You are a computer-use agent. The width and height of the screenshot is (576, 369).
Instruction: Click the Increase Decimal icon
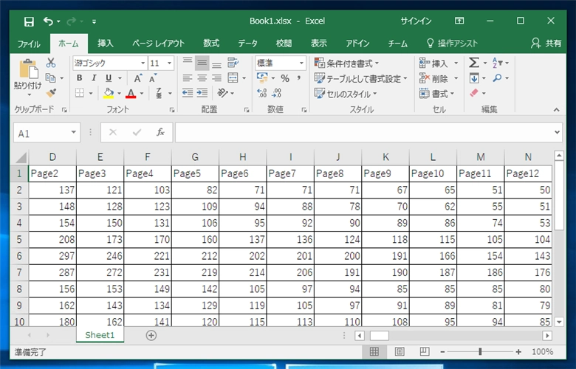pos(262,93)
